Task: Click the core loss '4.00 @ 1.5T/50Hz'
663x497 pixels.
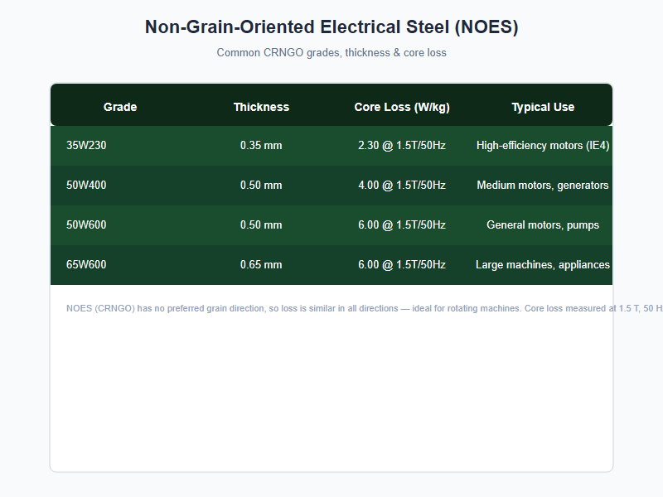Action: click(x=402, y=185)
